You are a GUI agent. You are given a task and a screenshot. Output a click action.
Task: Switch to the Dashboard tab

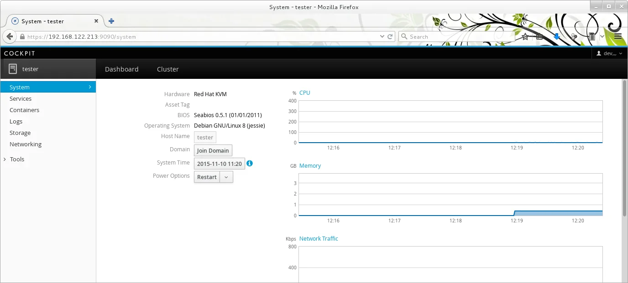pos(121,69)
